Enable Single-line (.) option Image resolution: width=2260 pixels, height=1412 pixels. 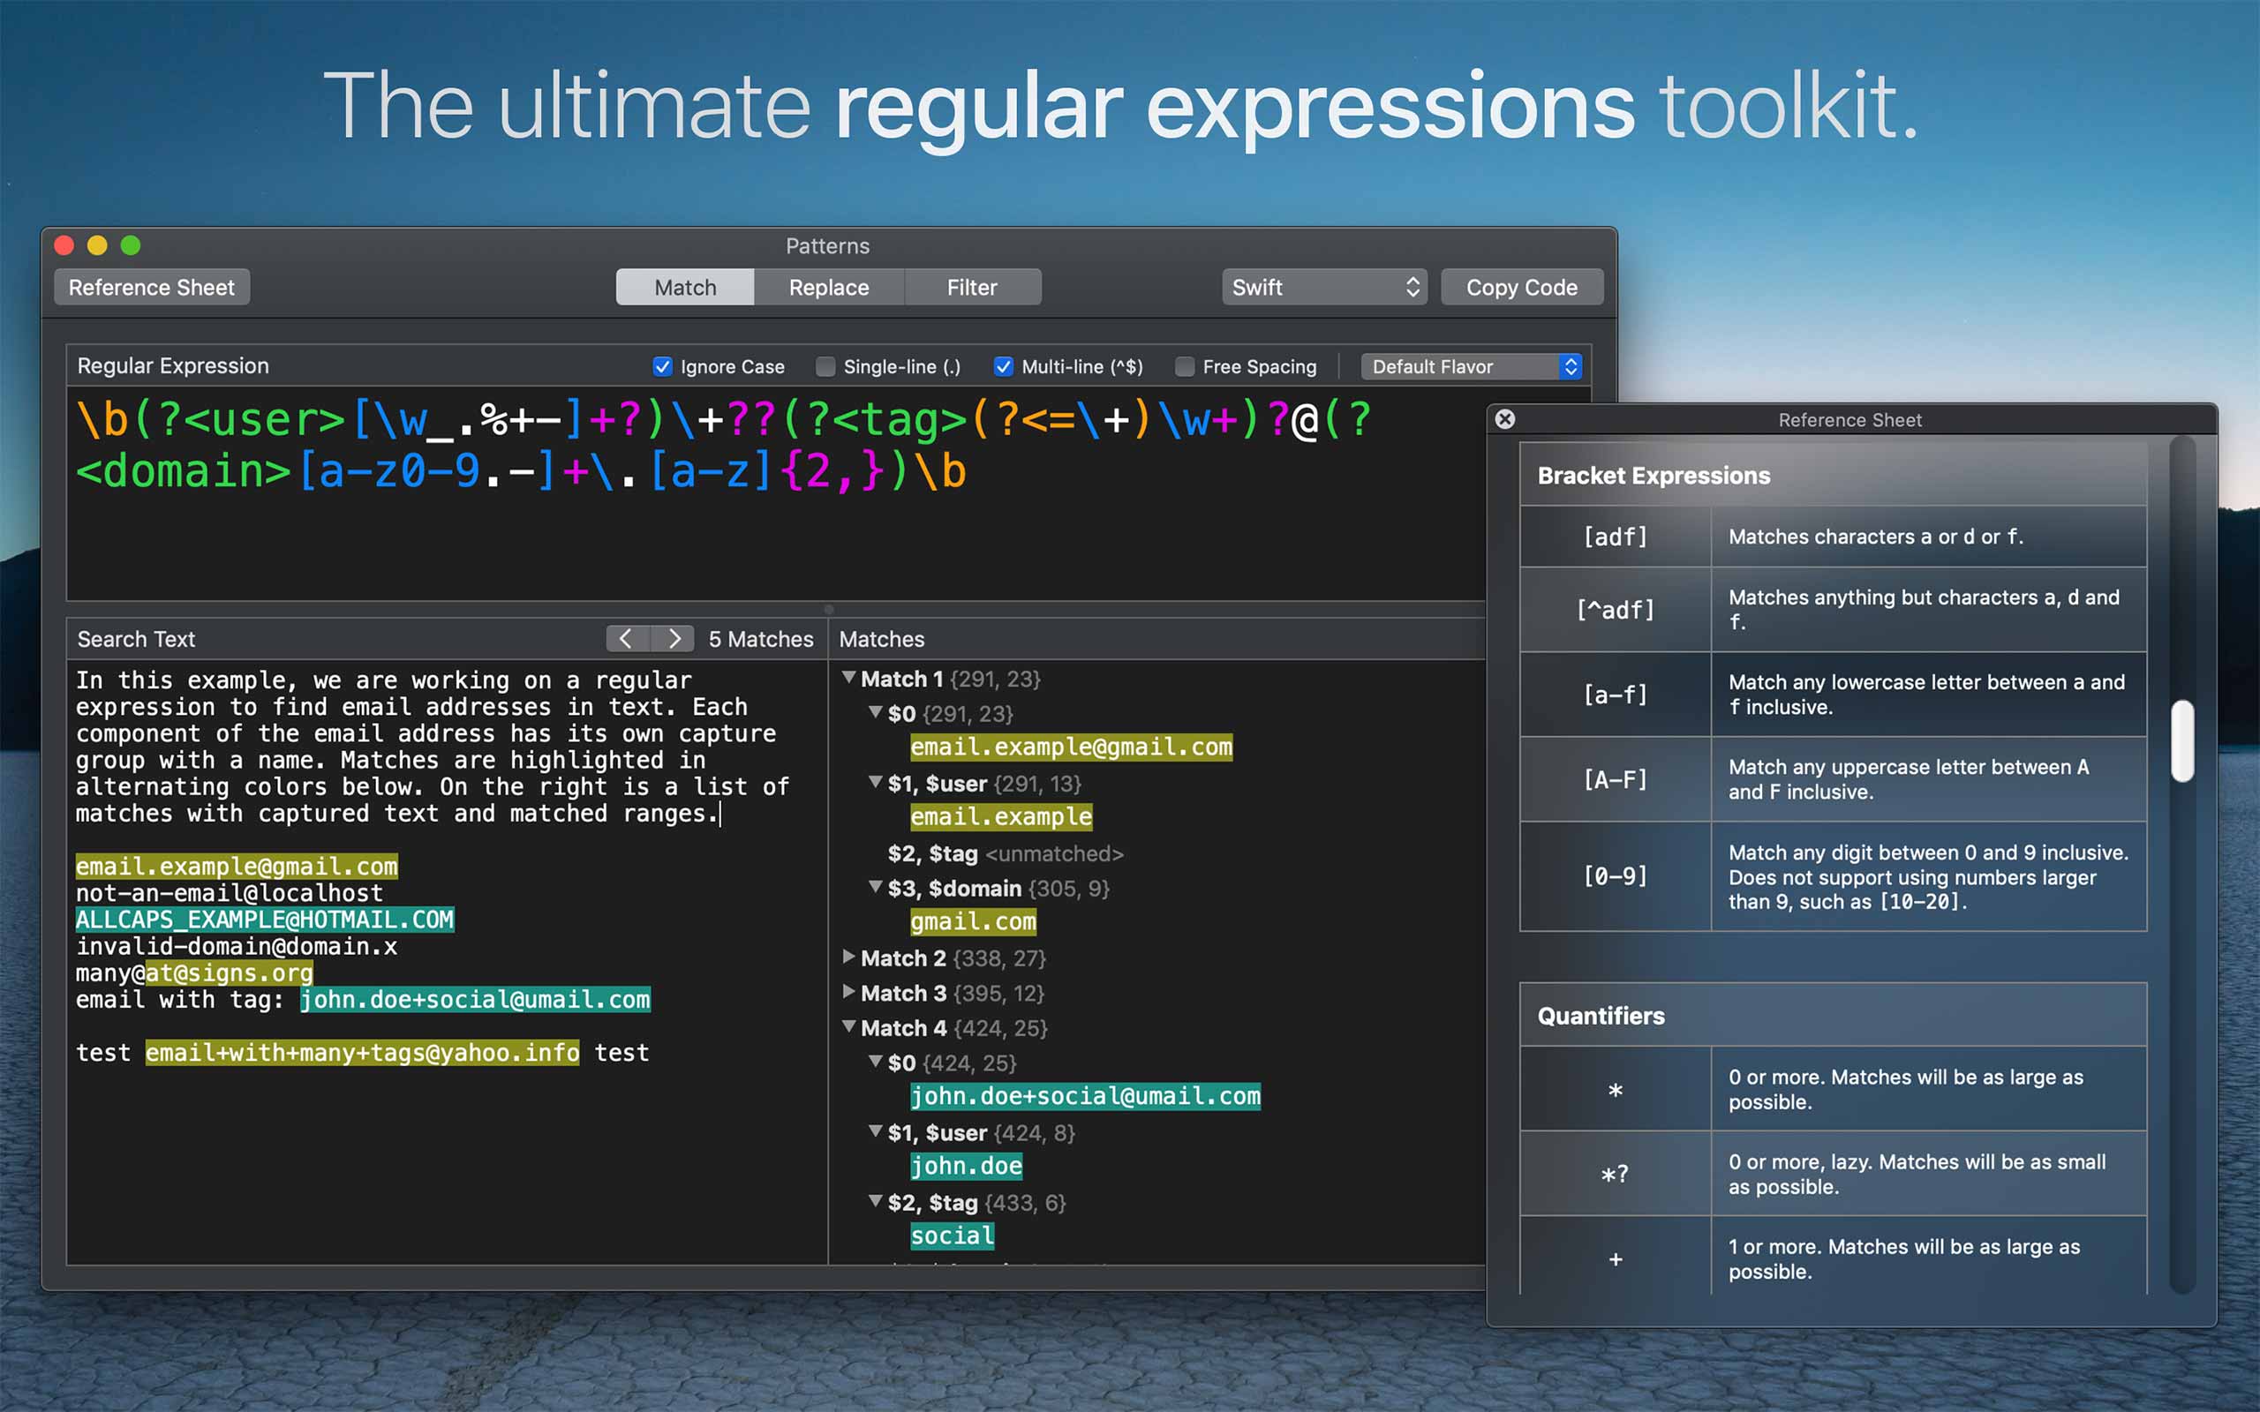point(825,367)
